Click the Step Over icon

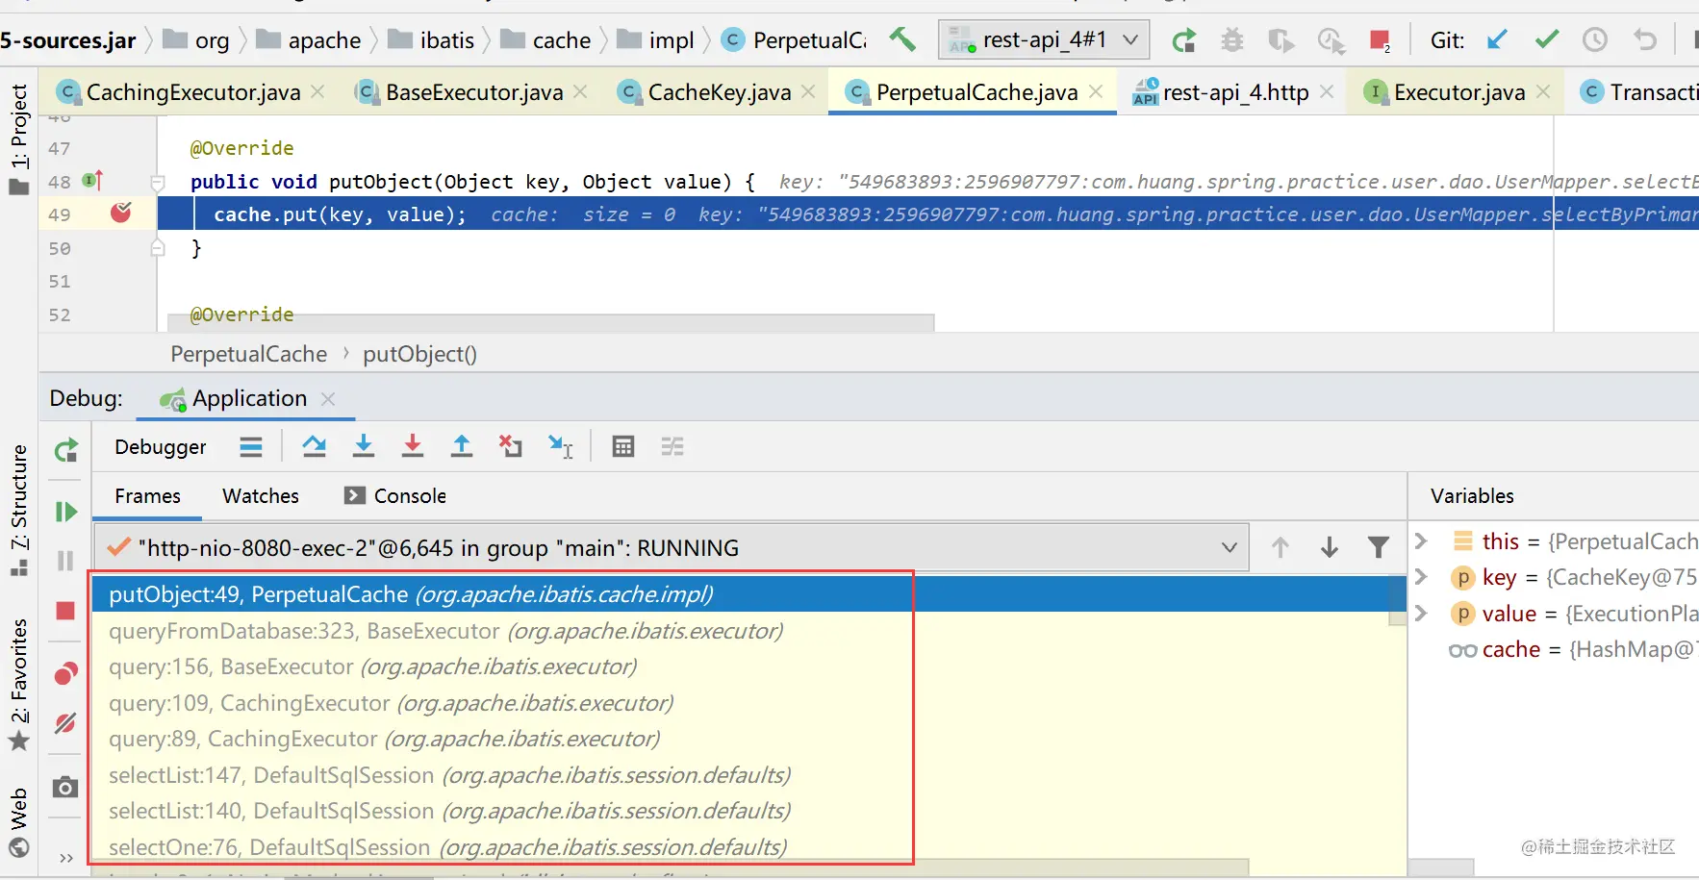point(314,446)
